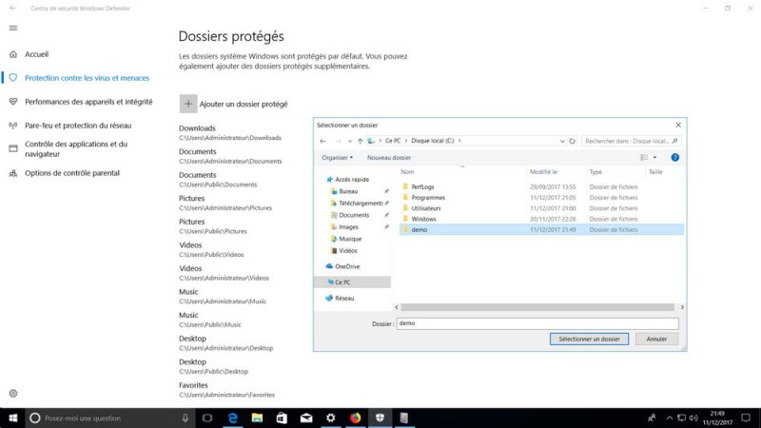
Task: Change the view layout icon
Action: pos(644,158)
